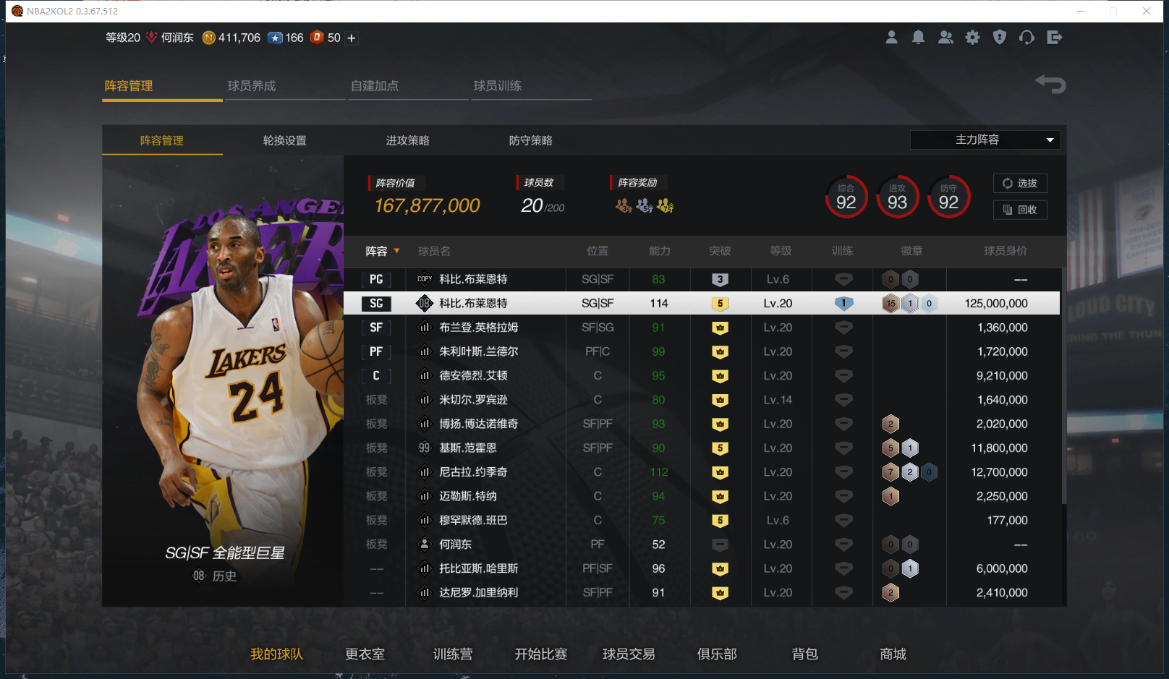Click the Kobe Bryant player card image
1169x679 pixels.
tap(223, 381)
